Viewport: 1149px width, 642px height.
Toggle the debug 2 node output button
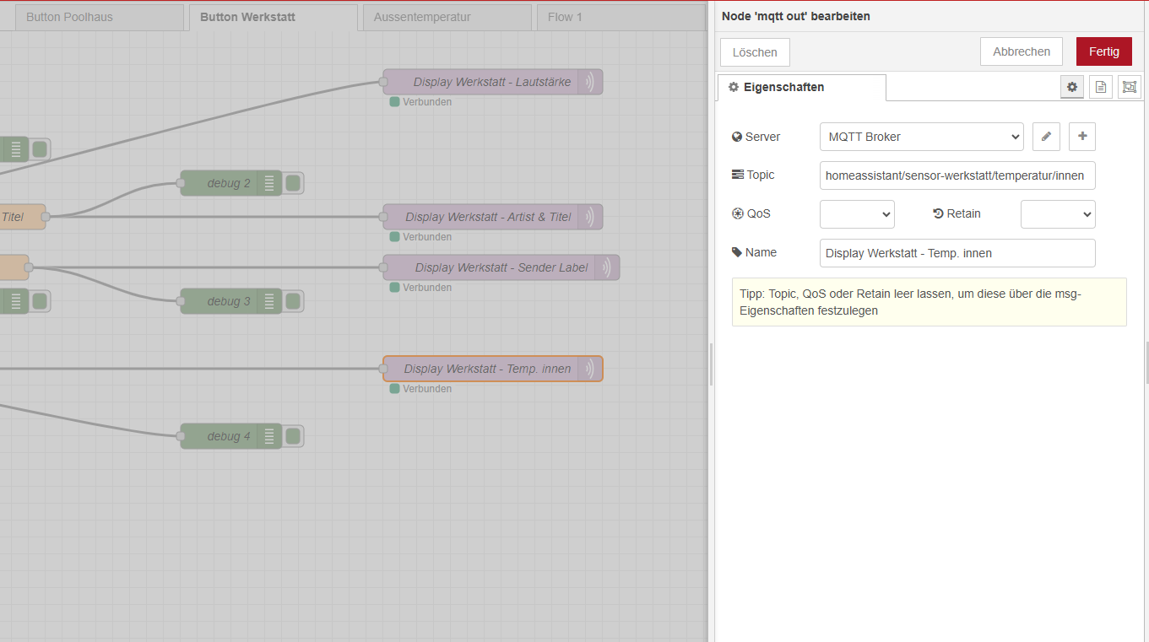coord(293,183)
